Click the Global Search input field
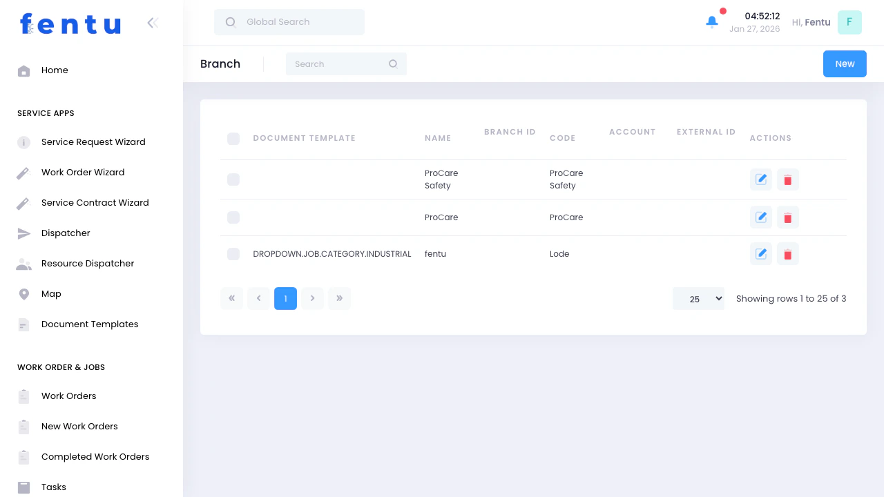This screenshot has height=497, width=884. point(289,21)
